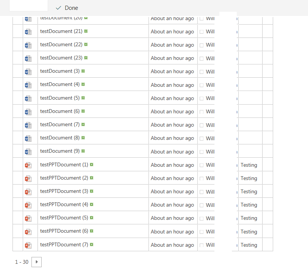Open testDocument (23) name cell

click(93, 58)
